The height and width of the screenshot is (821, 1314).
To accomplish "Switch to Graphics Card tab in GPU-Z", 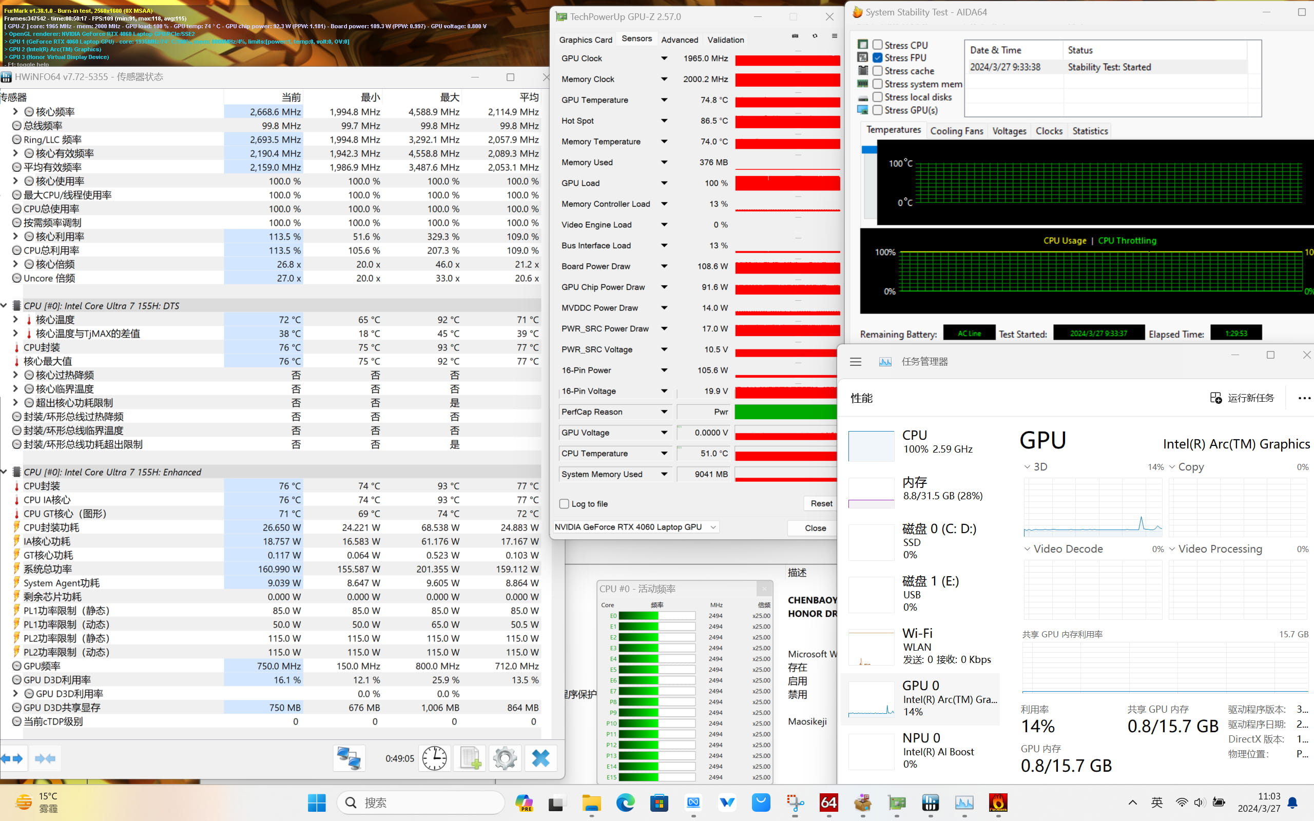I will (x=585, y=40).
